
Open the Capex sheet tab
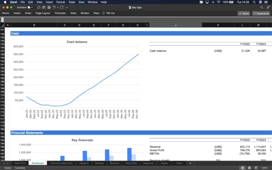(x=164, y=163)
